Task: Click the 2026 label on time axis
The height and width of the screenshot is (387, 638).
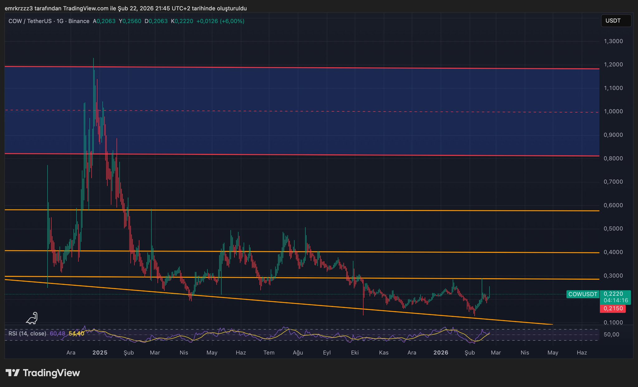Action: (x=441, y=352)
